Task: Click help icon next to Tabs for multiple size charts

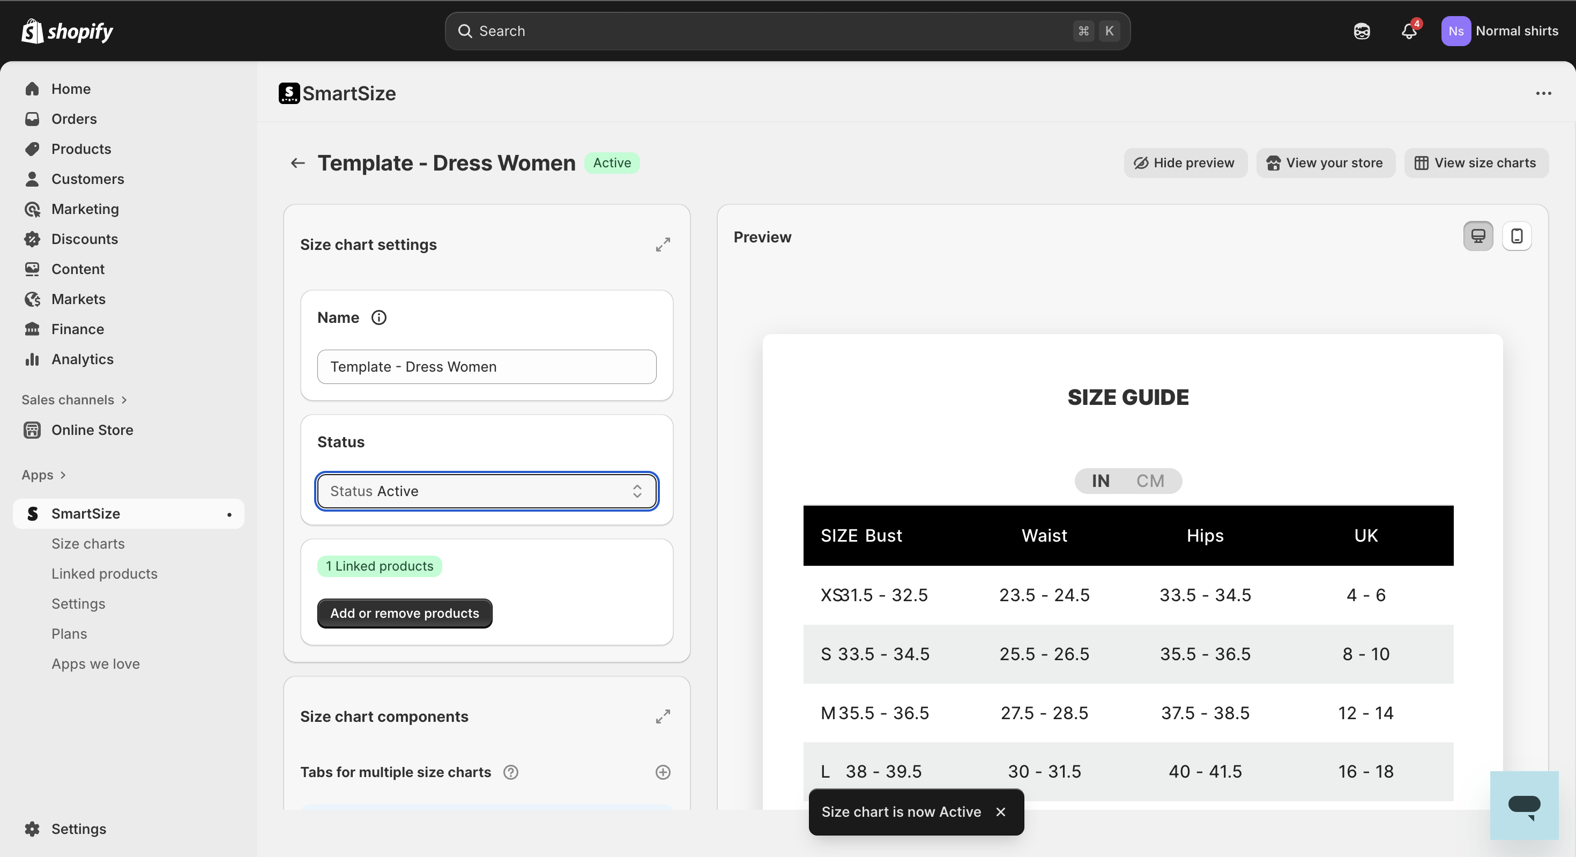Action: click(x=510, y=772)
